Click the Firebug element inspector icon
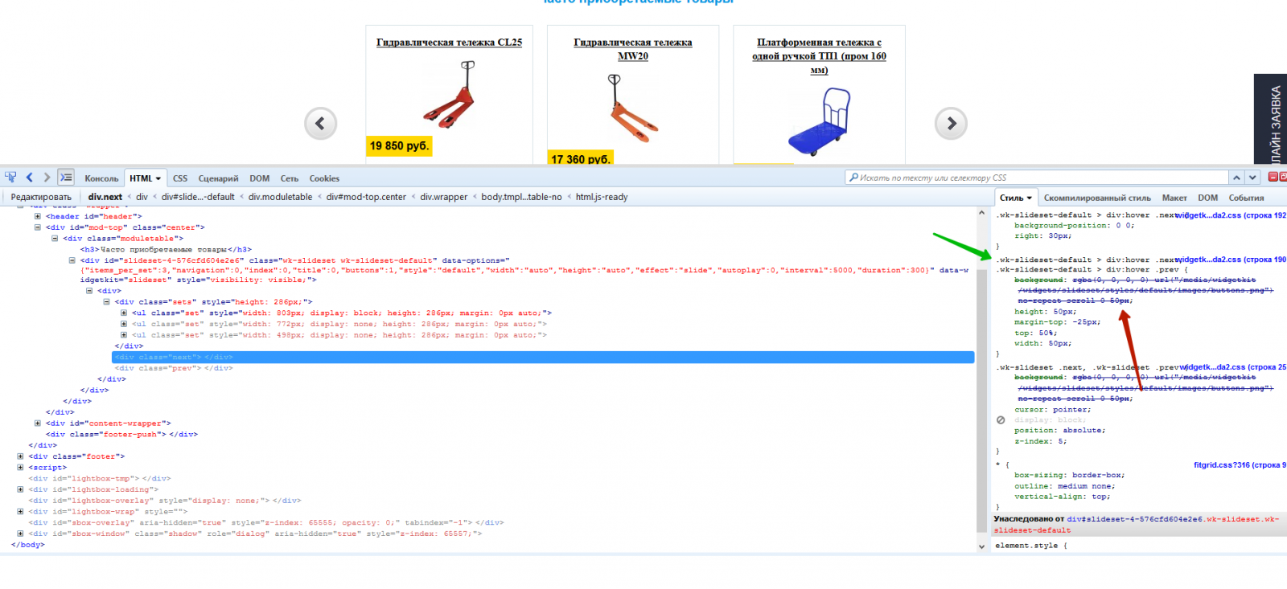The width and height of the screenshot is (1287, 589). click(x=10, y=178)
